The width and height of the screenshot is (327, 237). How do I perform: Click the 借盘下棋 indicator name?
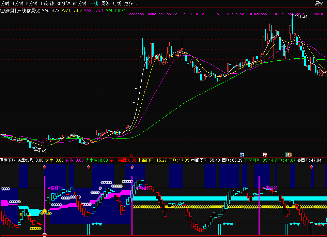pyautogui.click(x=8, y=160)
